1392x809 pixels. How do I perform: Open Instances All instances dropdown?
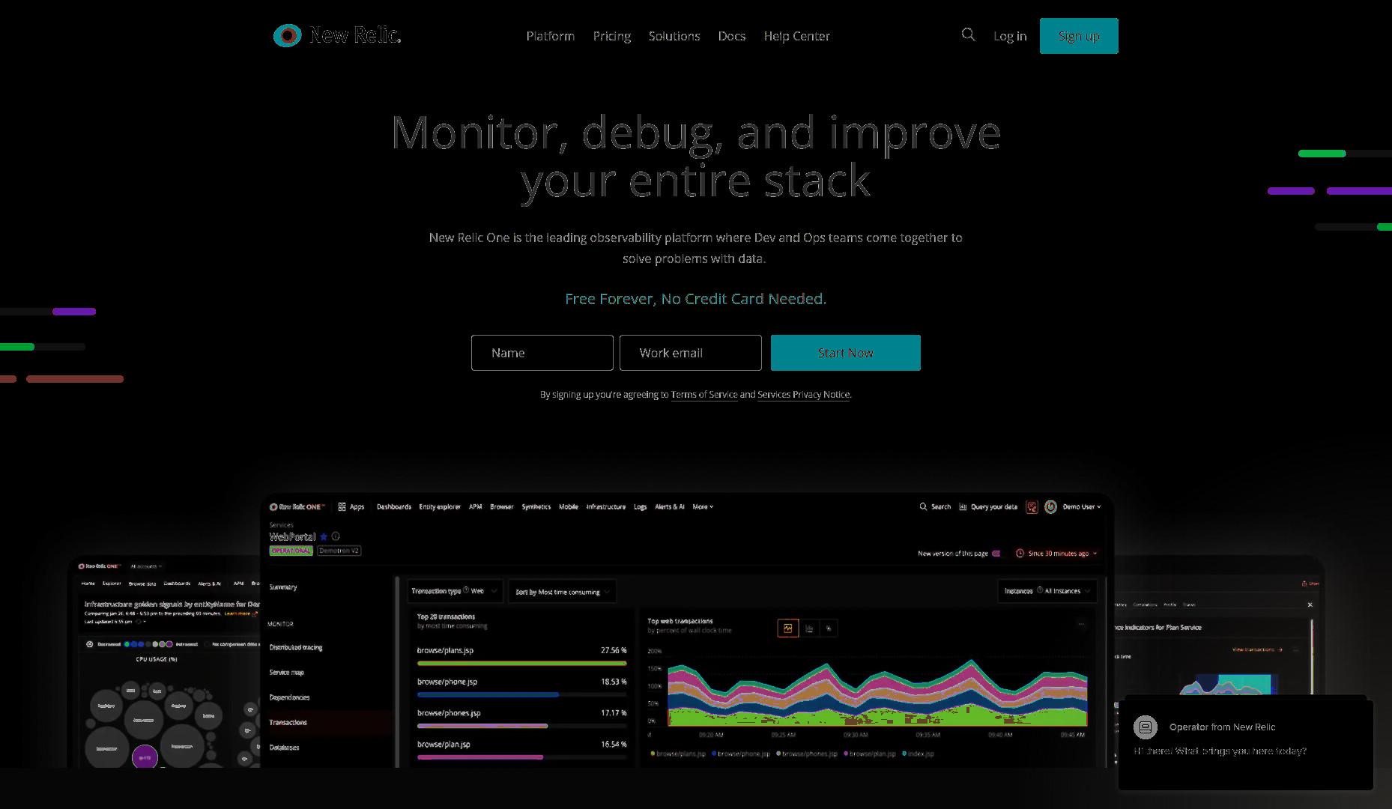click(1047, 591)
